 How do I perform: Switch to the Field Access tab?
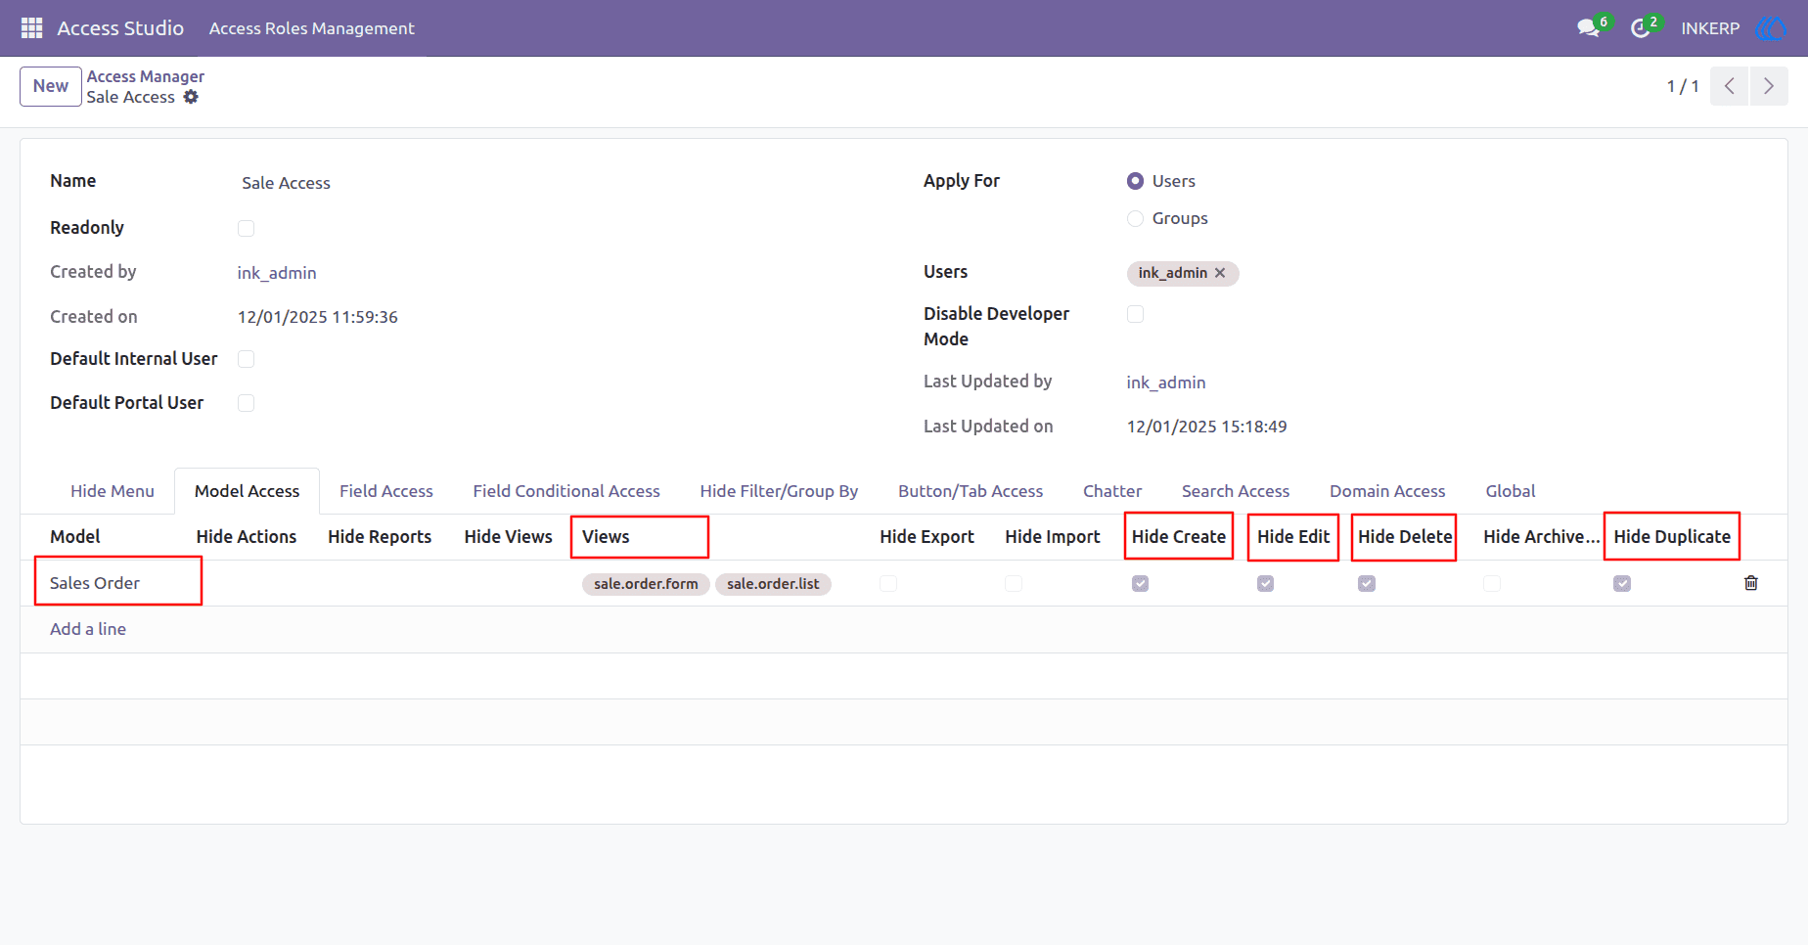coord(386,491)
